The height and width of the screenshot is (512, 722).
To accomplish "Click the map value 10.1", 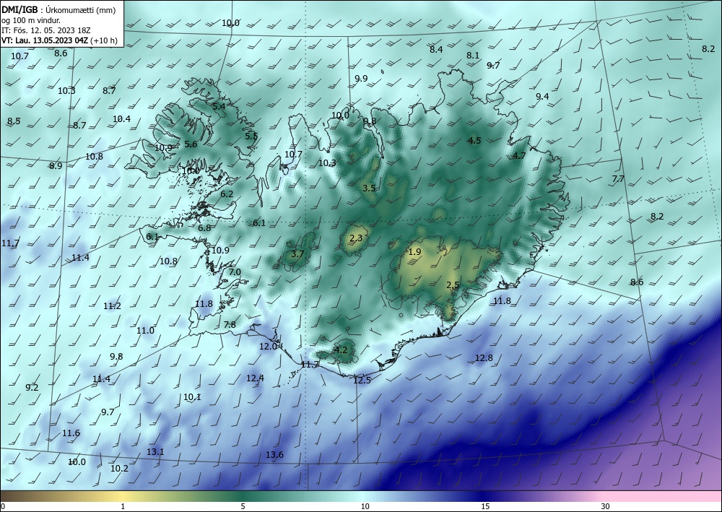I will [x=192, y=396].
